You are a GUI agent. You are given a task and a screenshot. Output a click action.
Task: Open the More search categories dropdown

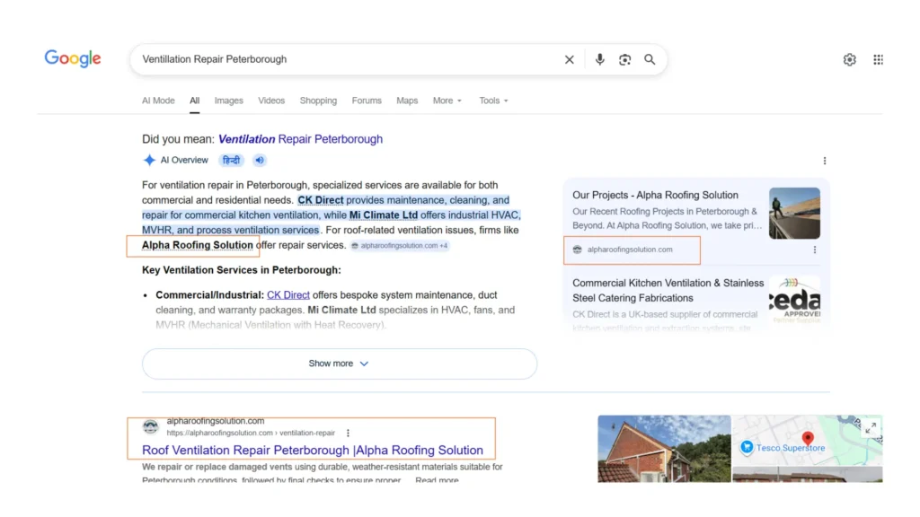point(447,101)
